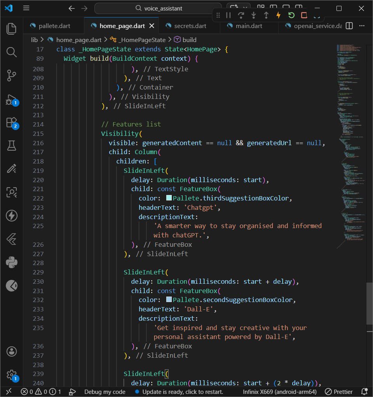The image size is (373, 397).
Task: Click Step Out in the debug toolbar
Action: pos(266,15)
